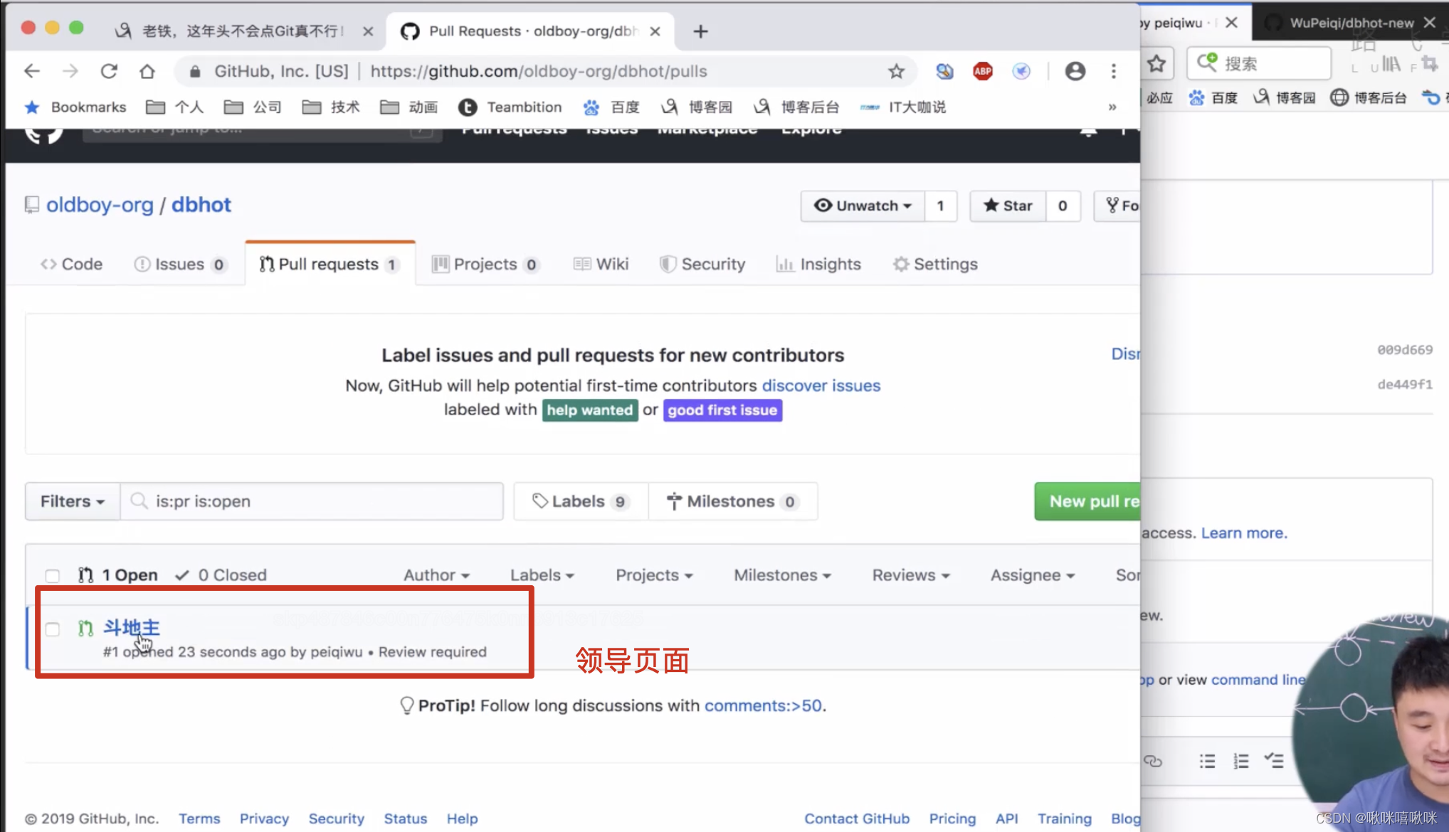Screen dimensions: 1449x832
Task: Expand the Projects filter dropdown
Action: (654, 575)
